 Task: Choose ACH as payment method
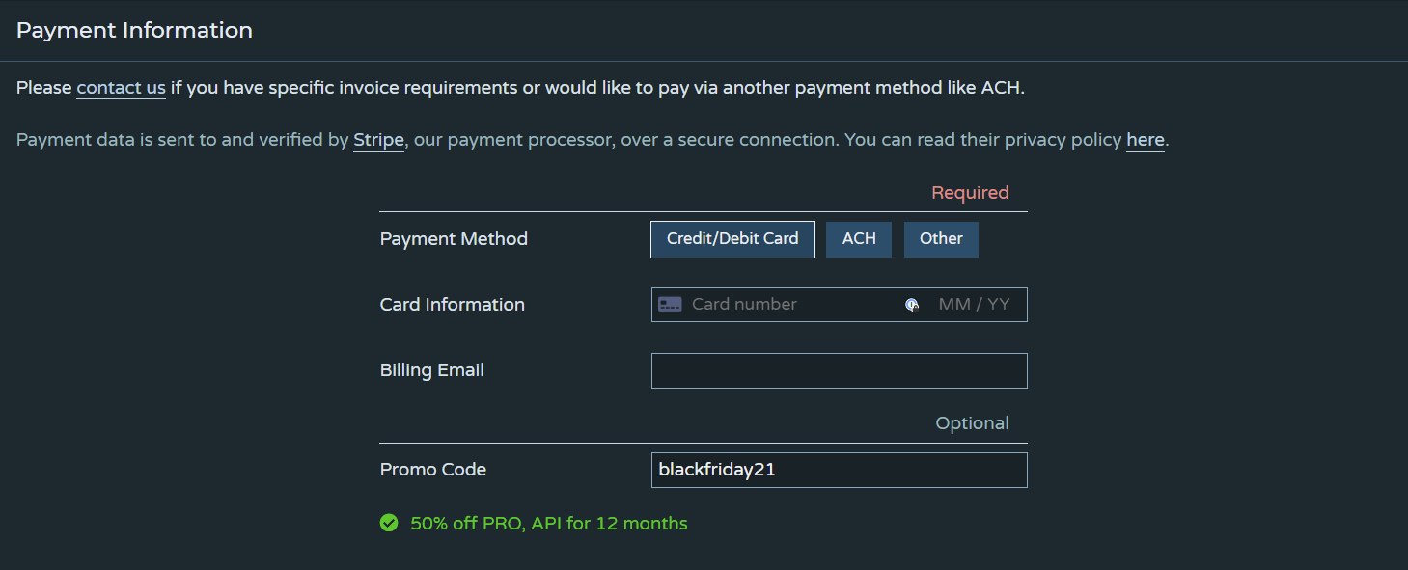pyautogui.click(x=859, y=239)
